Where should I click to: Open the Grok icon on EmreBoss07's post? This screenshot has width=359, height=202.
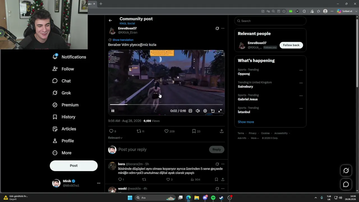tap(217, 28)
